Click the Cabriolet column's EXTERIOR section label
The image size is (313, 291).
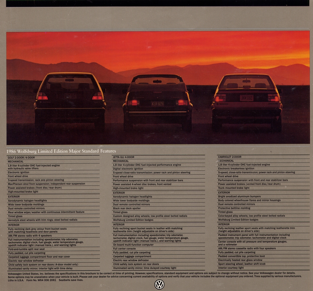click(x=224, y=193)
